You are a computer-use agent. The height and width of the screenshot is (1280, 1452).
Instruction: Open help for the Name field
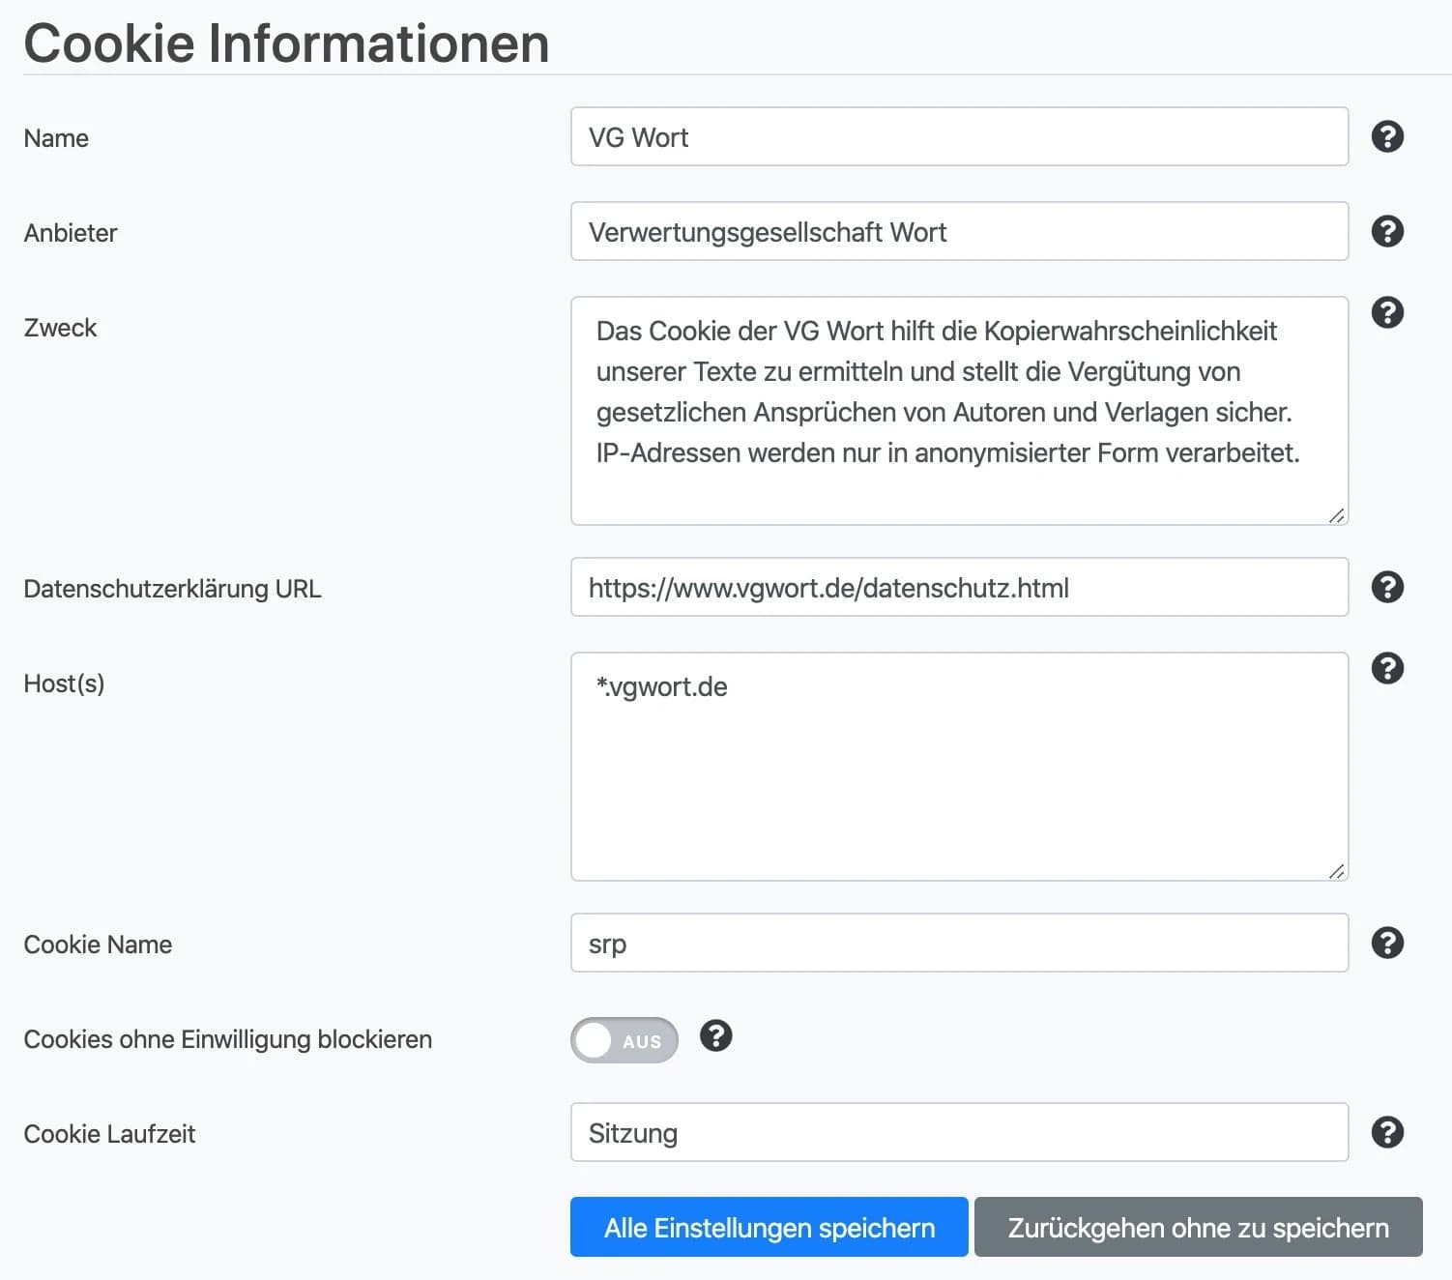click(x=1387, y=136)
